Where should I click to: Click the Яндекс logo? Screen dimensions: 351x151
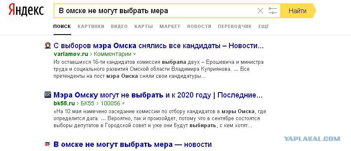click(26, 10)
